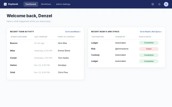This screenshot has width=172, height=107.
Task: Click Automated in the Custody row
Action: [120, 55]
